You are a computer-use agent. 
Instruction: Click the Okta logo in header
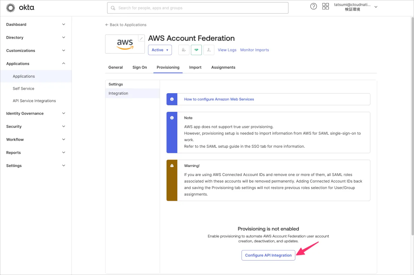pos(20,8)
